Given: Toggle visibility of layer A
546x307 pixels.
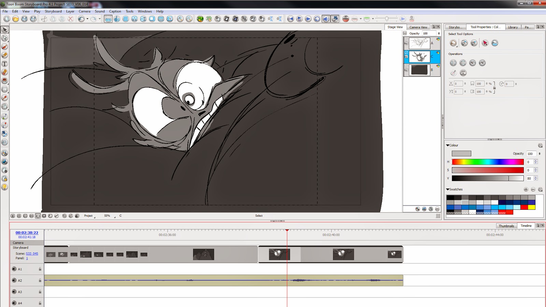Looking at the screenshot, I should point(406,43).
